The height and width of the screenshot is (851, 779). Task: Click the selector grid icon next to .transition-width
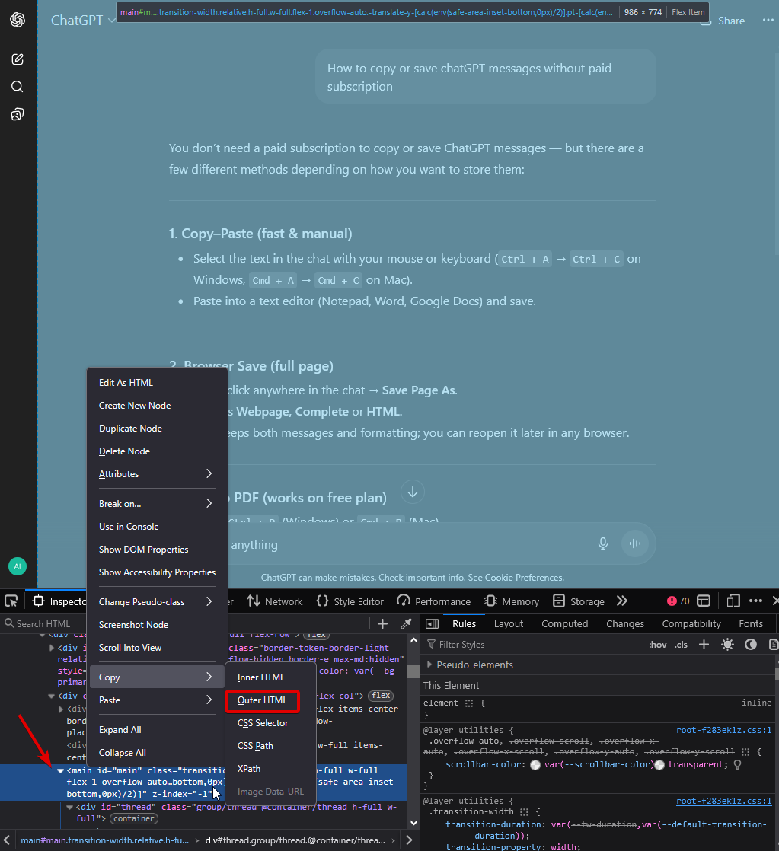pyautogui.click(x=524, y=812)
